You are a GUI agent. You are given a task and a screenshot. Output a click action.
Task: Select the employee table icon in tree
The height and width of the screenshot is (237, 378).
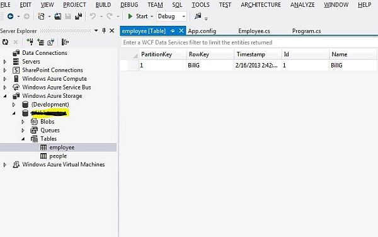pos(43,147)
